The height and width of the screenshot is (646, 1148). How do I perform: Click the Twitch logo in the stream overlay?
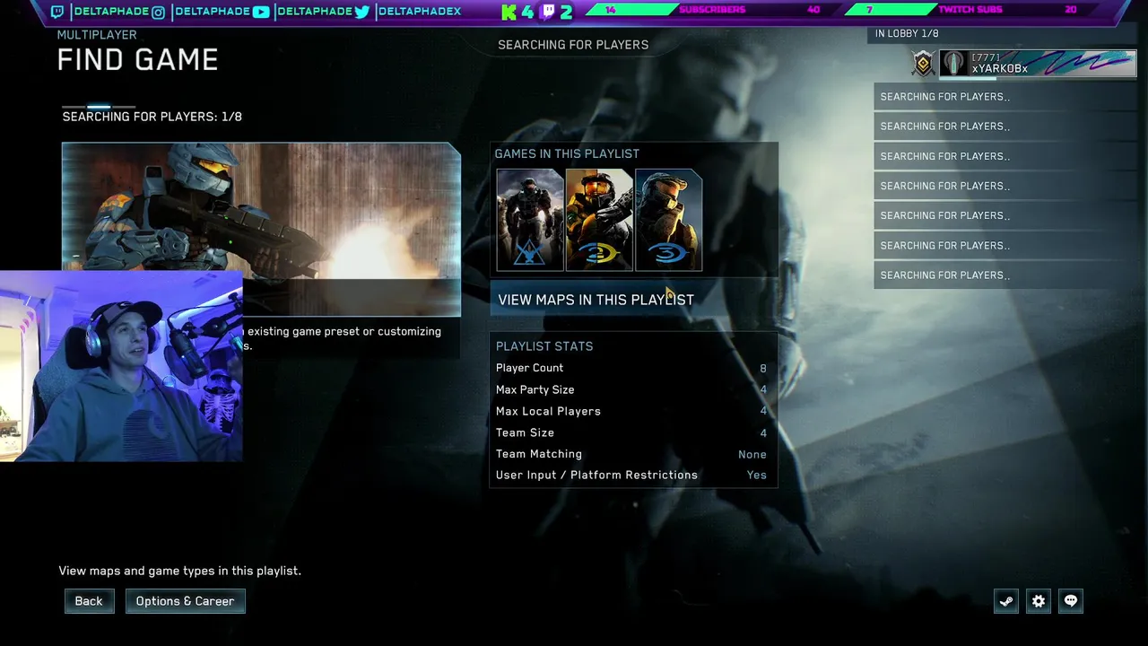(57, 12)
